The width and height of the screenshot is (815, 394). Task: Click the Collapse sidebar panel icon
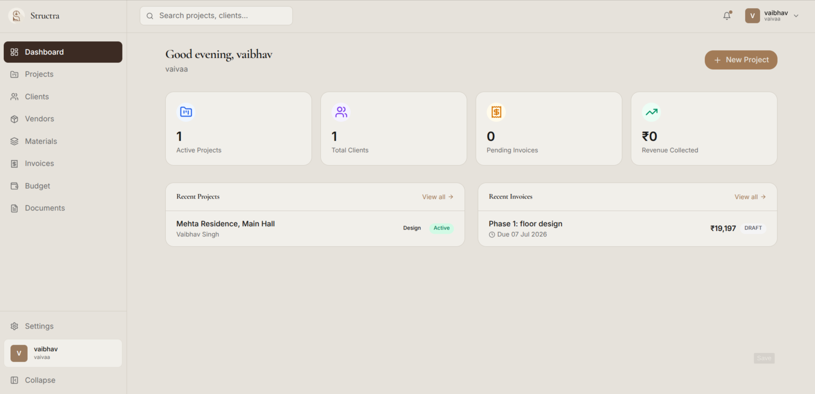pos(14,380)
